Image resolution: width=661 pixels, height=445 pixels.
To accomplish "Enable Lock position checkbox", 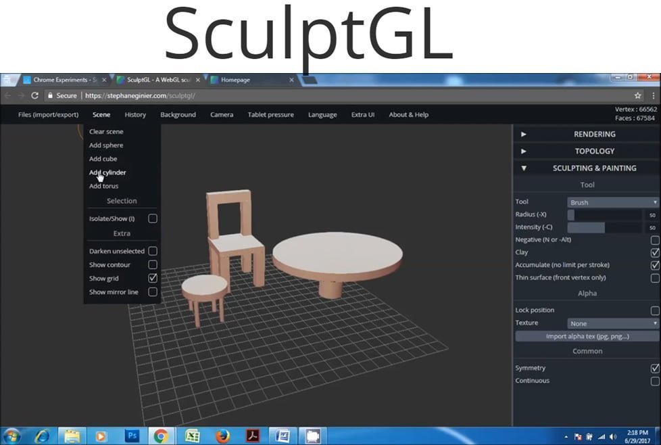I will [655, 311].
